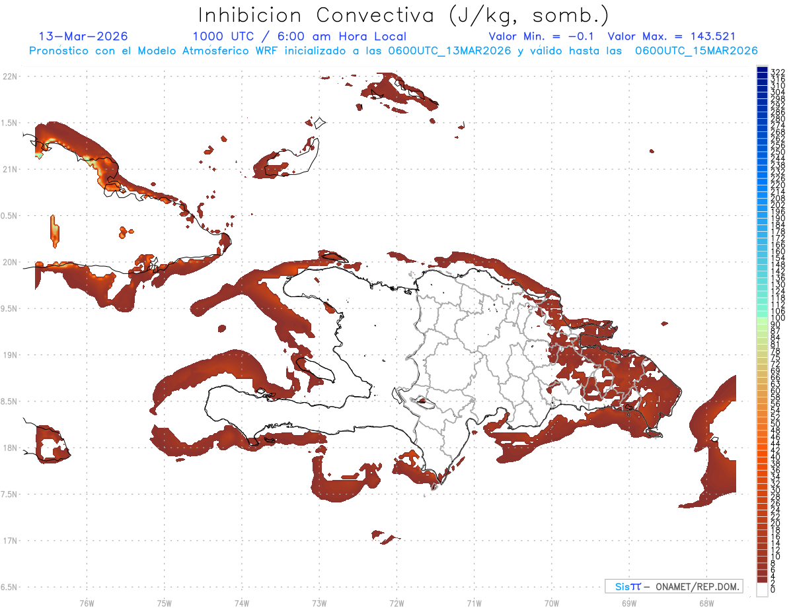The height and width of the screenshot is (612, 793).
Task: Click the "73W" longitude label
Action: coord(319,603)
